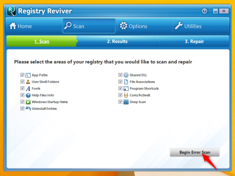Uncheck the Deep Scan checkbox
The width and height of the screenshot is (235, 176).
pyautogui.click(x=120, y=102)
